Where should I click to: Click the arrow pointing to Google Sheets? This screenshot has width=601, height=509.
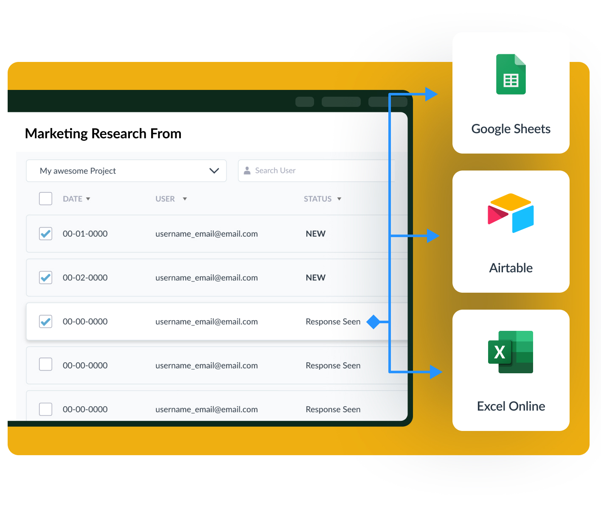[431, 94]
